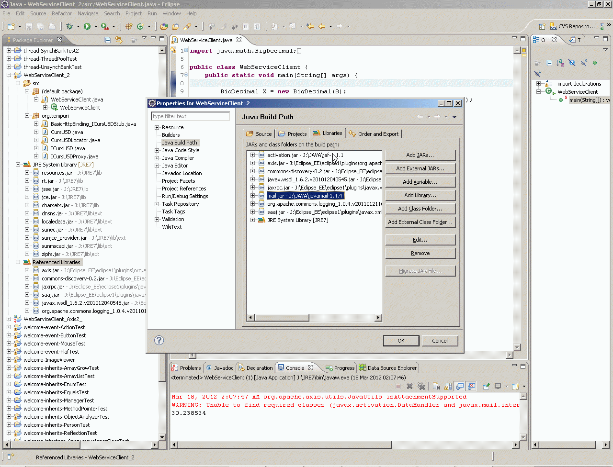Click the Add Library... button
The width and height of the screenshot is (613, 467).
coord(420,195)
